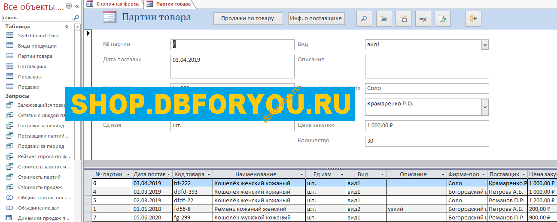This screenshot has width=557, height=222.
Task: Click the refresh form data button
Action: click(442, 18)
